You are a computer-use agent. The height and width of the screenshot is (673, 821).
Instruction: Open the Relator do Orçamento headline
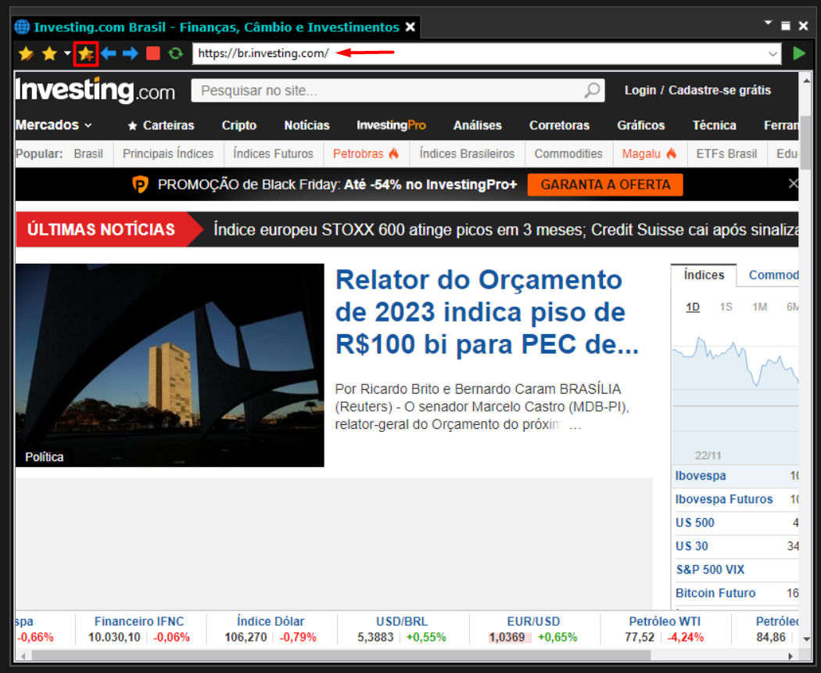point(487,312)
